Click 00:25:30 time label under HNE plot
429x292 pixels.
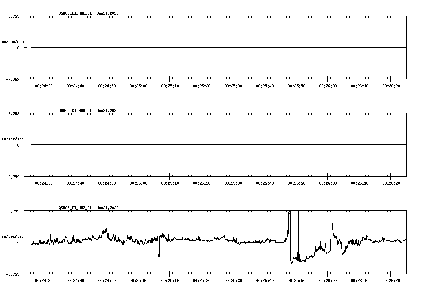point(233,86)
